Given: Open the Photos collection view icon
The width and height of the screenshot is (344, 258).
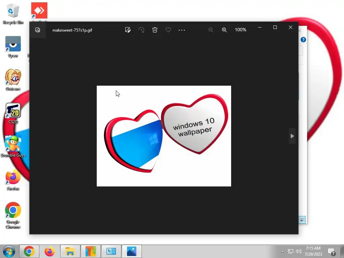Looking at the screenshot, I should pyautogui.click(x=38, y=30).
